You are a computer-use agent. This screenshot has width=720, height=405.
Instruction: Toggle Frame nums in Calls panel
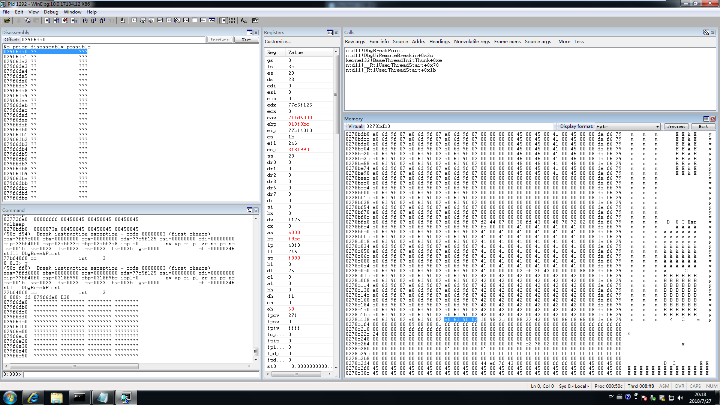tap(507, 42)
